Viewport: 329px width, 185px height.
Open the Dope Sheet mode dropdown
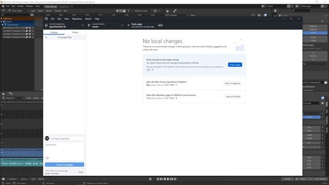pyautogui.click(x=19, y=11)
